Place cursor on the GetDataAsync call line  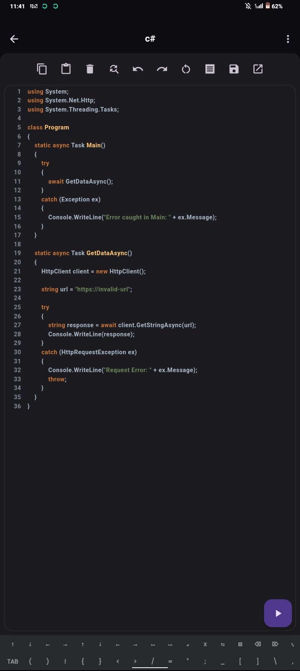[89, 181]
